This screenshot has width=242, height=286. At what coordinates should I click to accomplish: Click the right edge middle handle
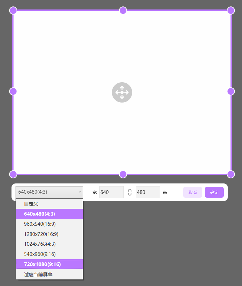point(231,91)
